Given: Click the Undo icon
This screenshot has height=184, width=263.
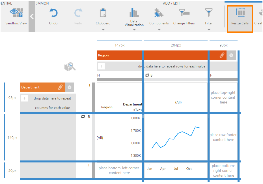Looking at the screenshot, I should pos(53,13).
